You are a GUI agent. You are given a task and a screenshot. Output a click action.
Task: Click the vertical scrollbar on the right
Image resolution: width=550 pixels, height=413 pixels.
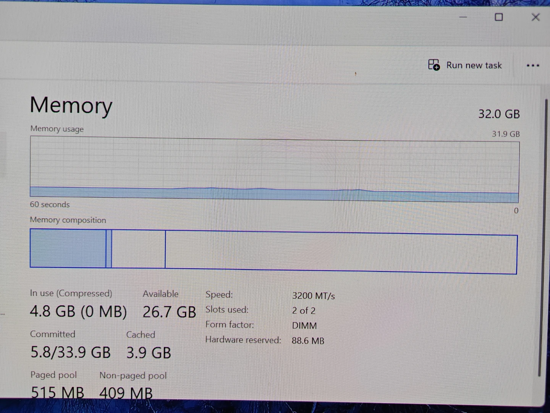[x=540, y=237]
